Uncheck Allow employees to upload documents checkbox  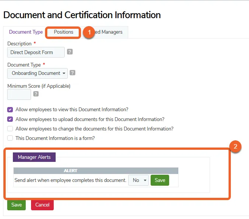10,119
